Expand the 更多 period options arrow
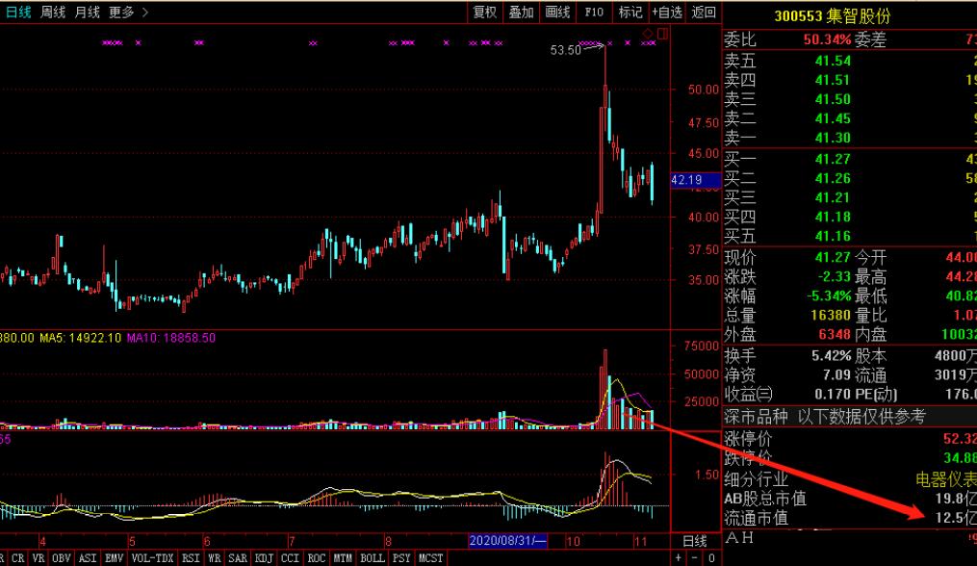 click(x=144, y=12)
